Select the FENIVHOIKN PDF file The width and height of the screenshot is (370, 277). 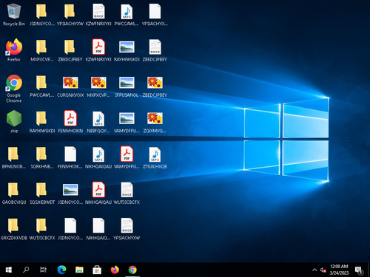coord(70,121)
